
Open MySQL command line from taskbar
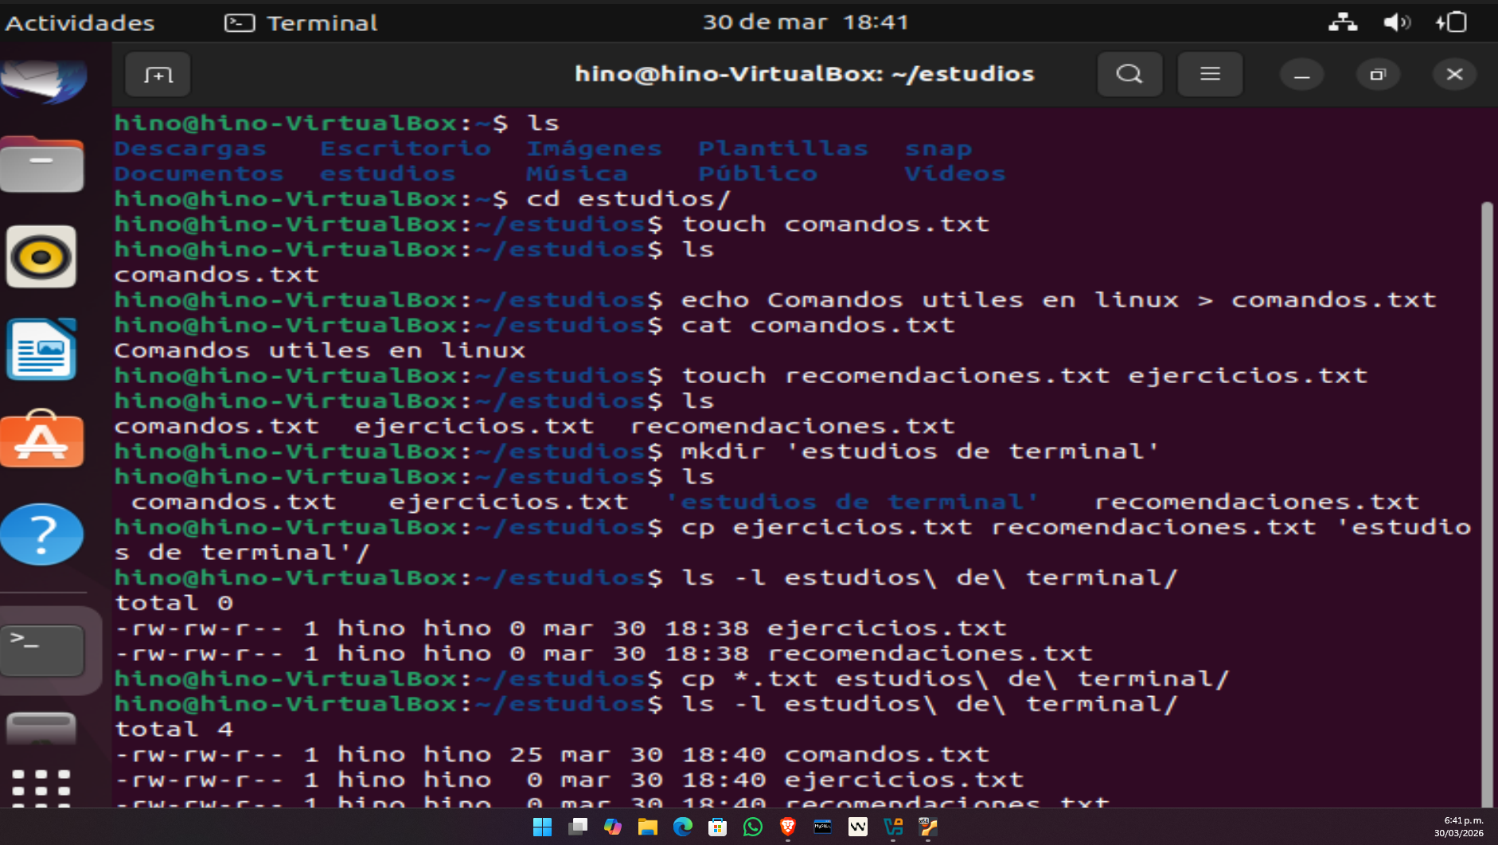[x=823, y=827]
